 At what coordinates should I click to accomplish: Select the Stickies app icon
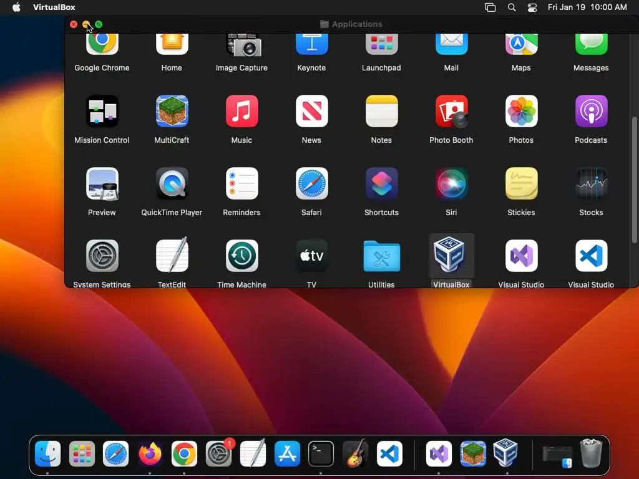pos(521,184)
